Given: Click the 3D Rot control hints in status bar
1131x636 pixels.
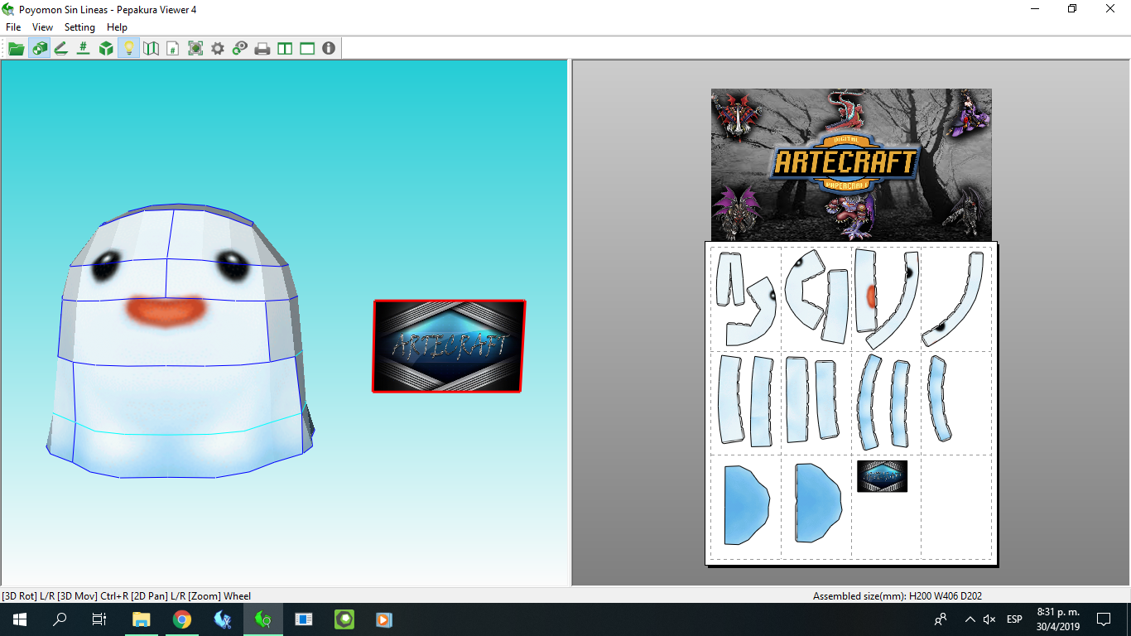Looking at the screenshot, I should click(127, 595).
